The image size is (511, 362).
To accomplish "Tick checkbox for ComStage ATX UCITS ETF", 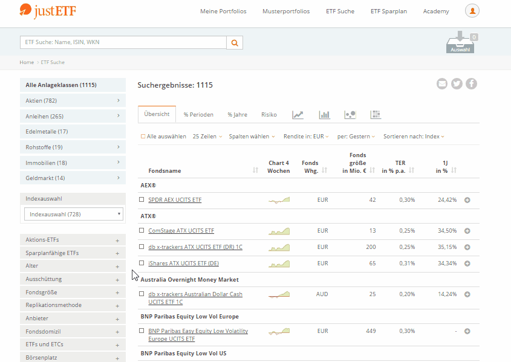I will pos(142,230).
